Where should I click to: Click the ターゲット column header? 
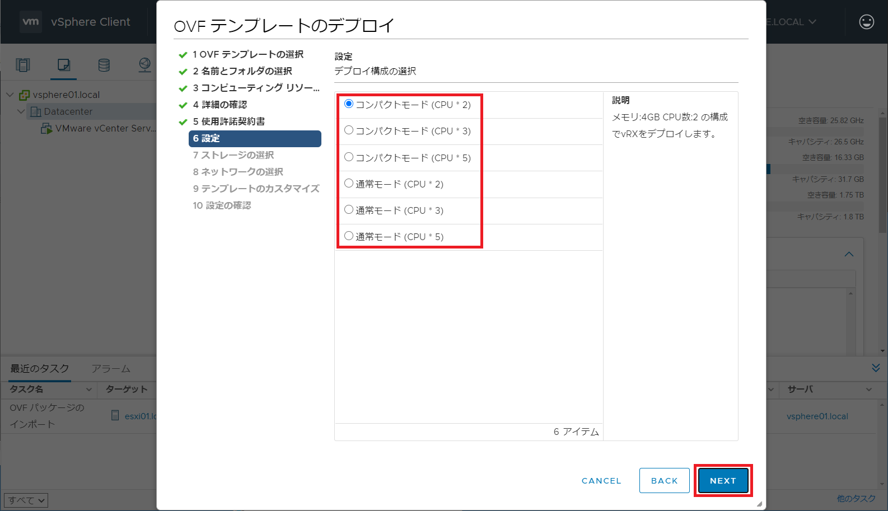coord(127,389)
